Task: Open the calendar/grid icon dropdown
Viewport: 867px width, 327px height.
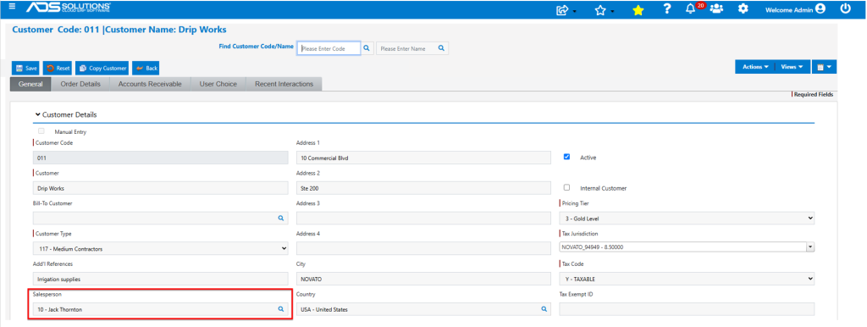Action: pos(825,67)
